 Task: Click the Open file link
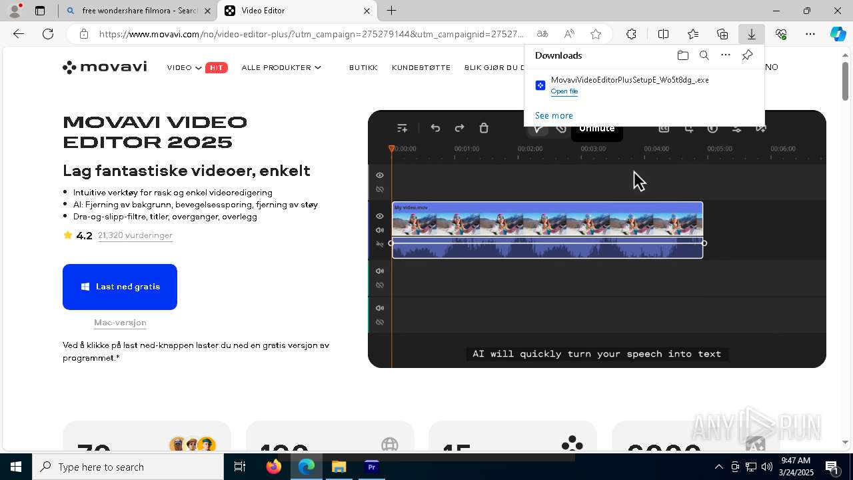coord(564,91)
